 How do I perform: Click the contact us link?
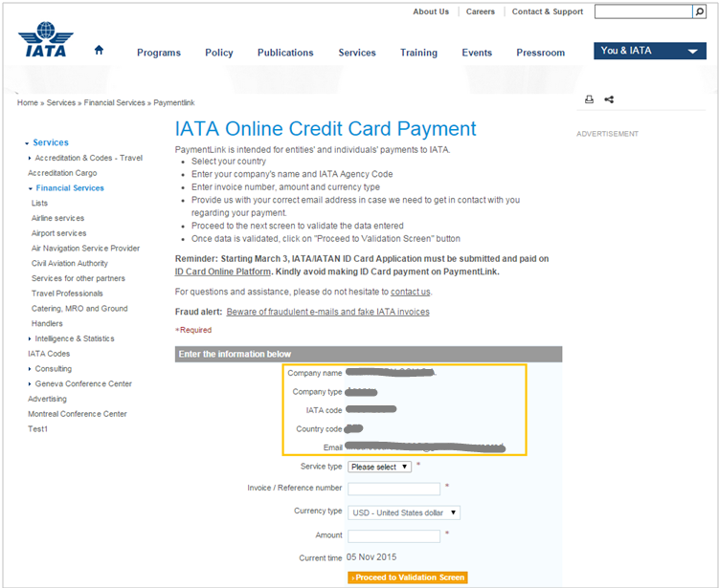tap(411, 292)
